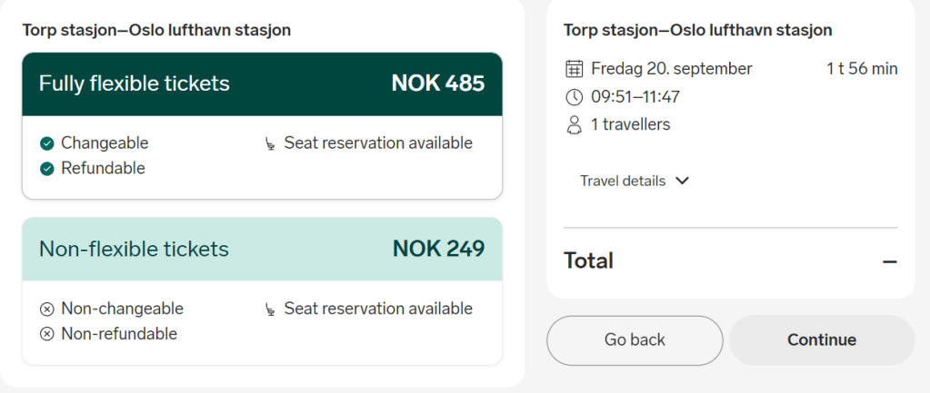The width and height of the screenshot is (930, 393).
Task: Click the Total heading
Action: click(x=588, y=261)
